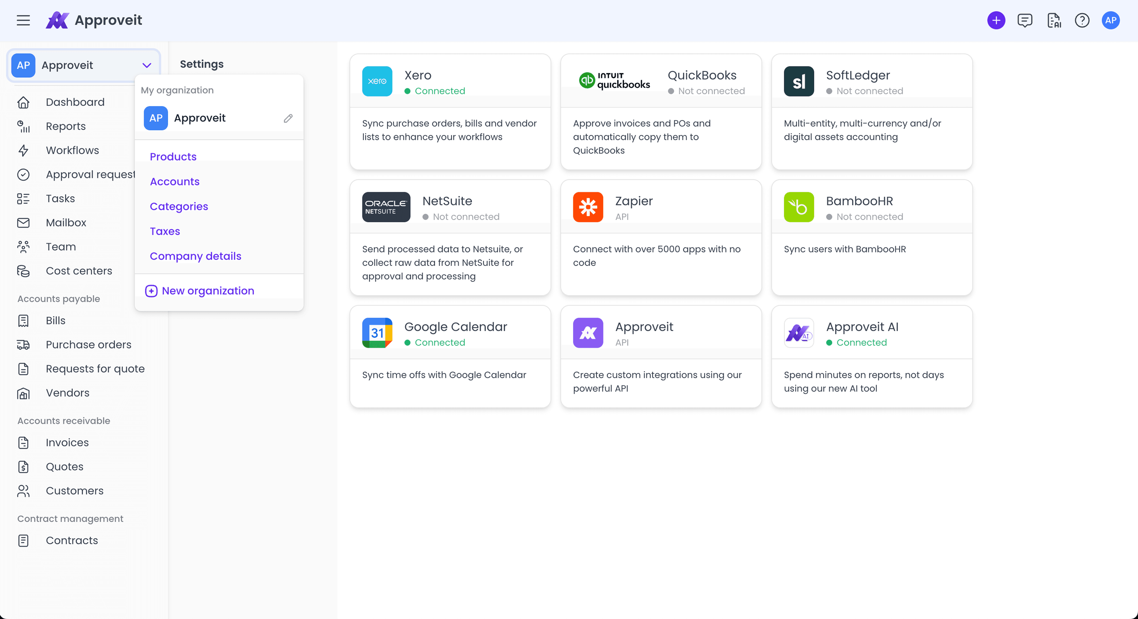Click the edit pencil next to Approveit organization

288,118
